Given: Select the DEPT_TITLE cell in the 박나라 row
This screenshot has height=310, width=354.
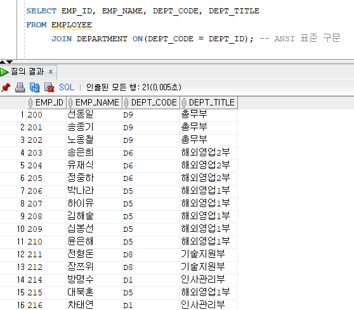Looking at the screenshot, I should (x=209, y=191).
